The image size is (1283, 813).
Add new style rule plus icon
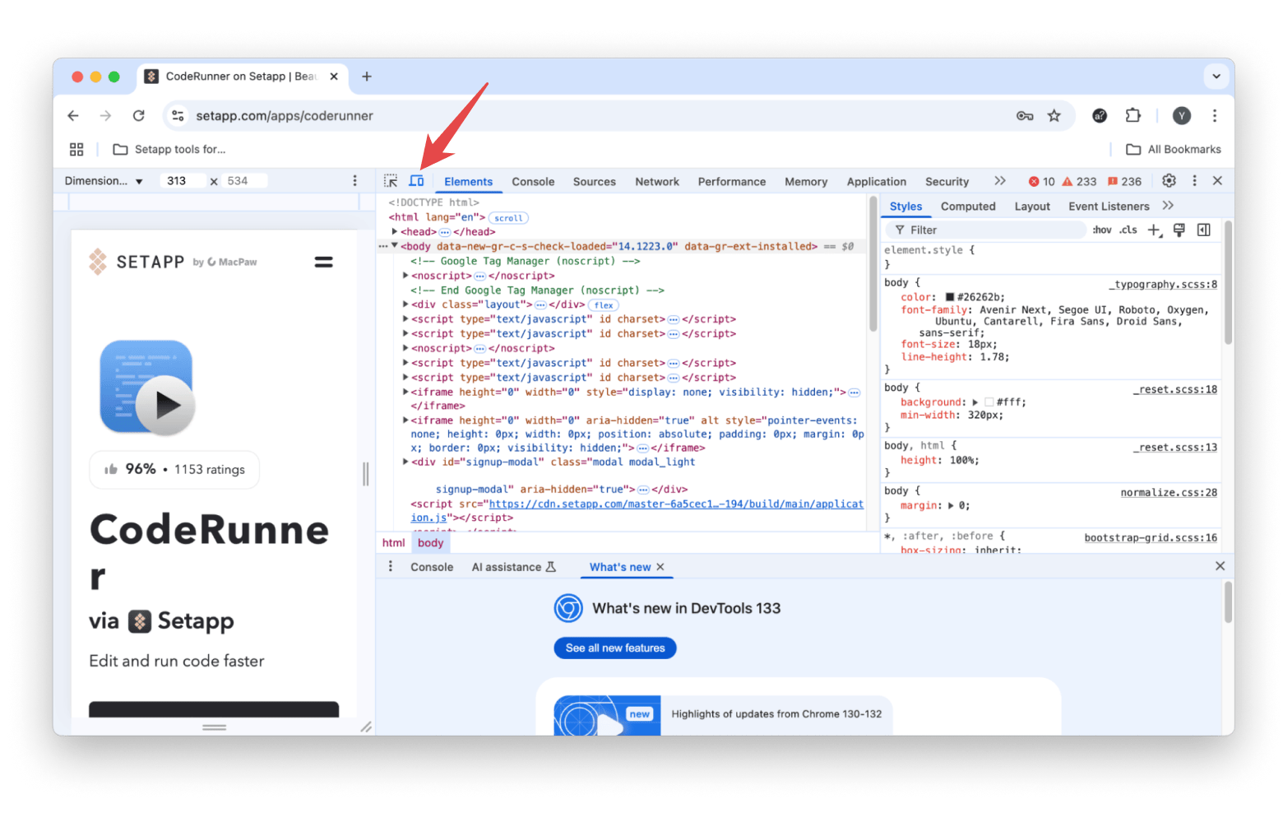point(1155,230)
